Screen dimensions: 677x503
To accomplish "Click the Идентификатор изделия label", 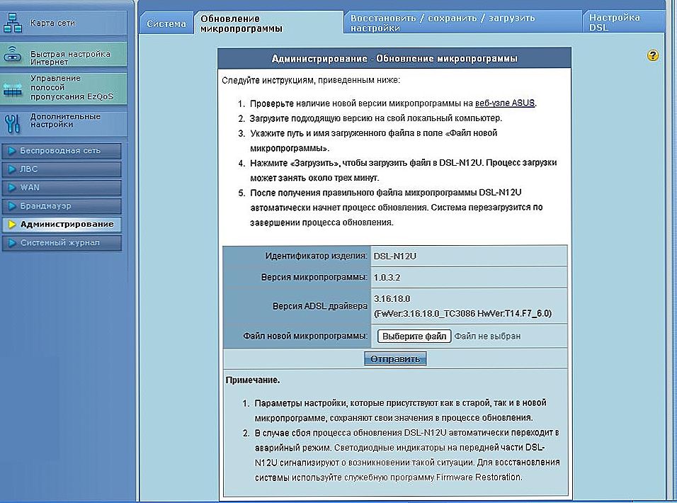I will (316, 256).
